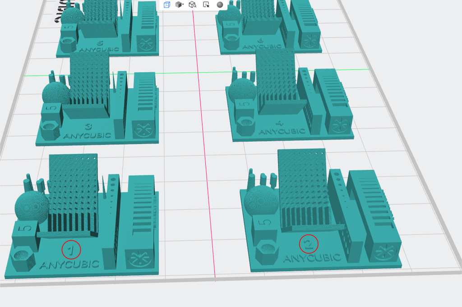Click the red-circled number 2
The image size is (462, 307).
click(x=309, y=244)
